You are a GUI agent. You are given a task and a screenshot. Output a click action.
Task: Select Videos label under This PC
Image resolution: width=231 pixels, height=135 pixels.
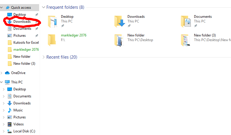pos(18,124)
